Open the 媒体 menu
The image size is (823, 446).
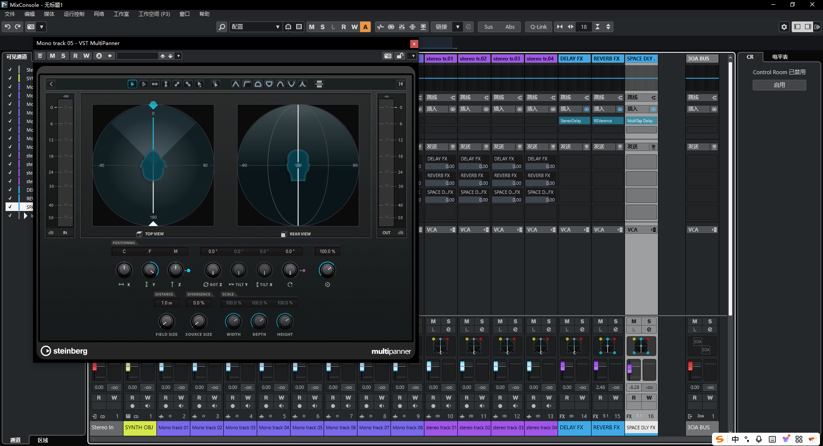pos(49,14)
